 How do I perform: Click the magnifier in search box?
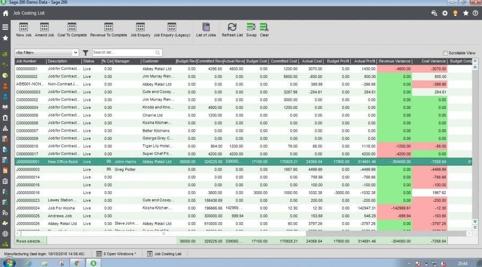click(157, 53)
